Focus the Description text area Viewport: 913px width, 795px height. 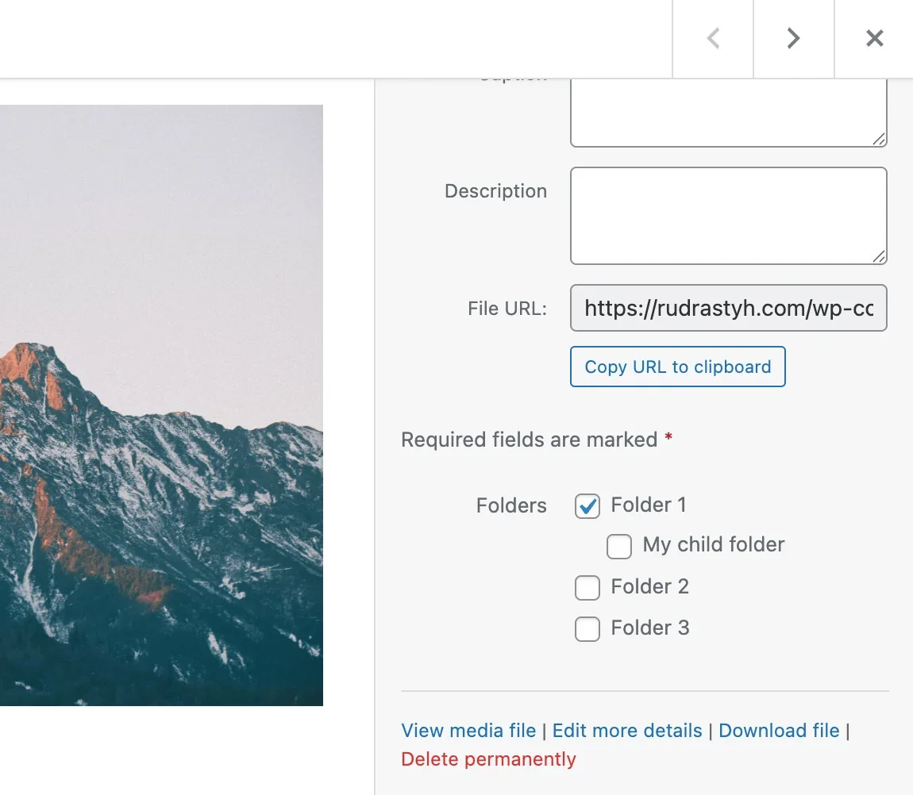[x=727, y=215]
